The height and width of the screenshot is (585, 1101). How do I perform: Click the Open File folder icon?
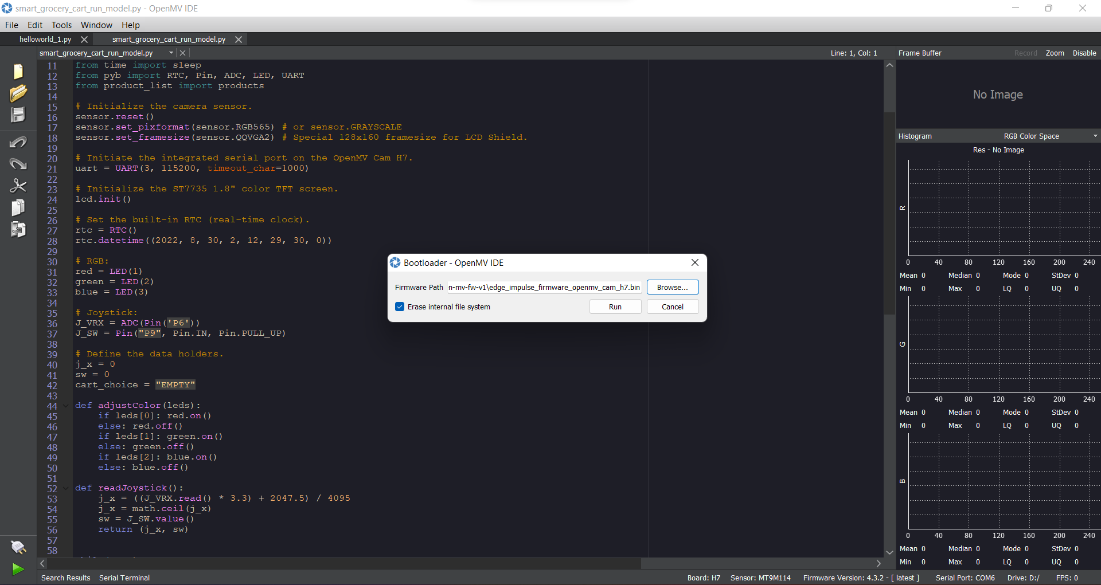click(18, 93)
